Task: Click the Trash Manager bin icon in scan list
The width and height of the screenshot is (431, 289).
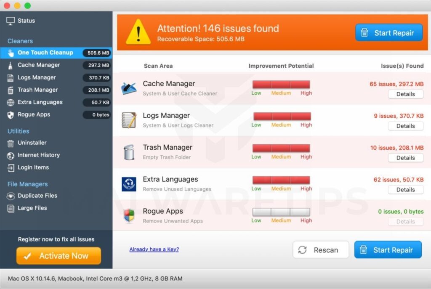Action: point(129,152)
